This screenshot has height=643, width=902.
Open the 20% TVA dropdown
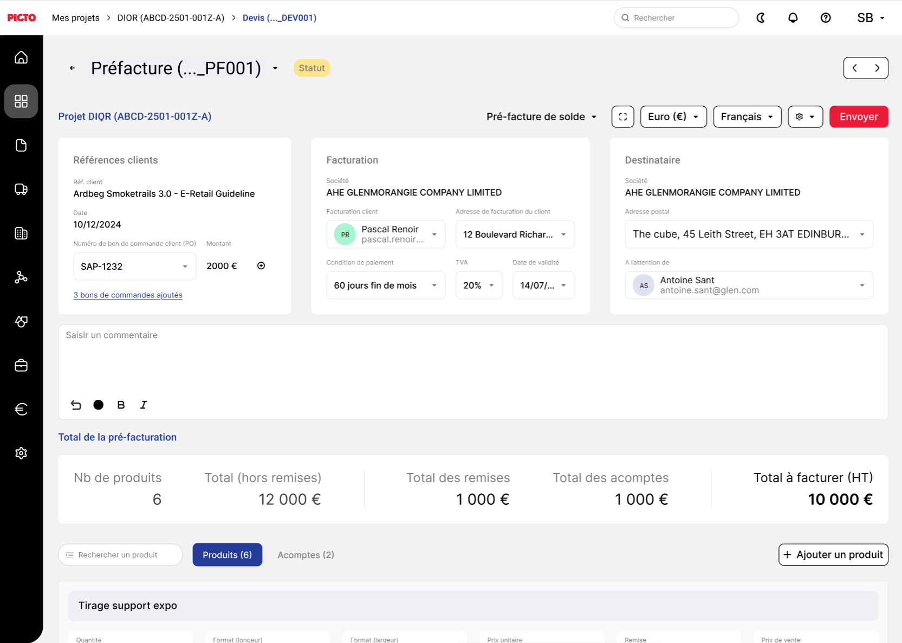(x=479, y=285)
